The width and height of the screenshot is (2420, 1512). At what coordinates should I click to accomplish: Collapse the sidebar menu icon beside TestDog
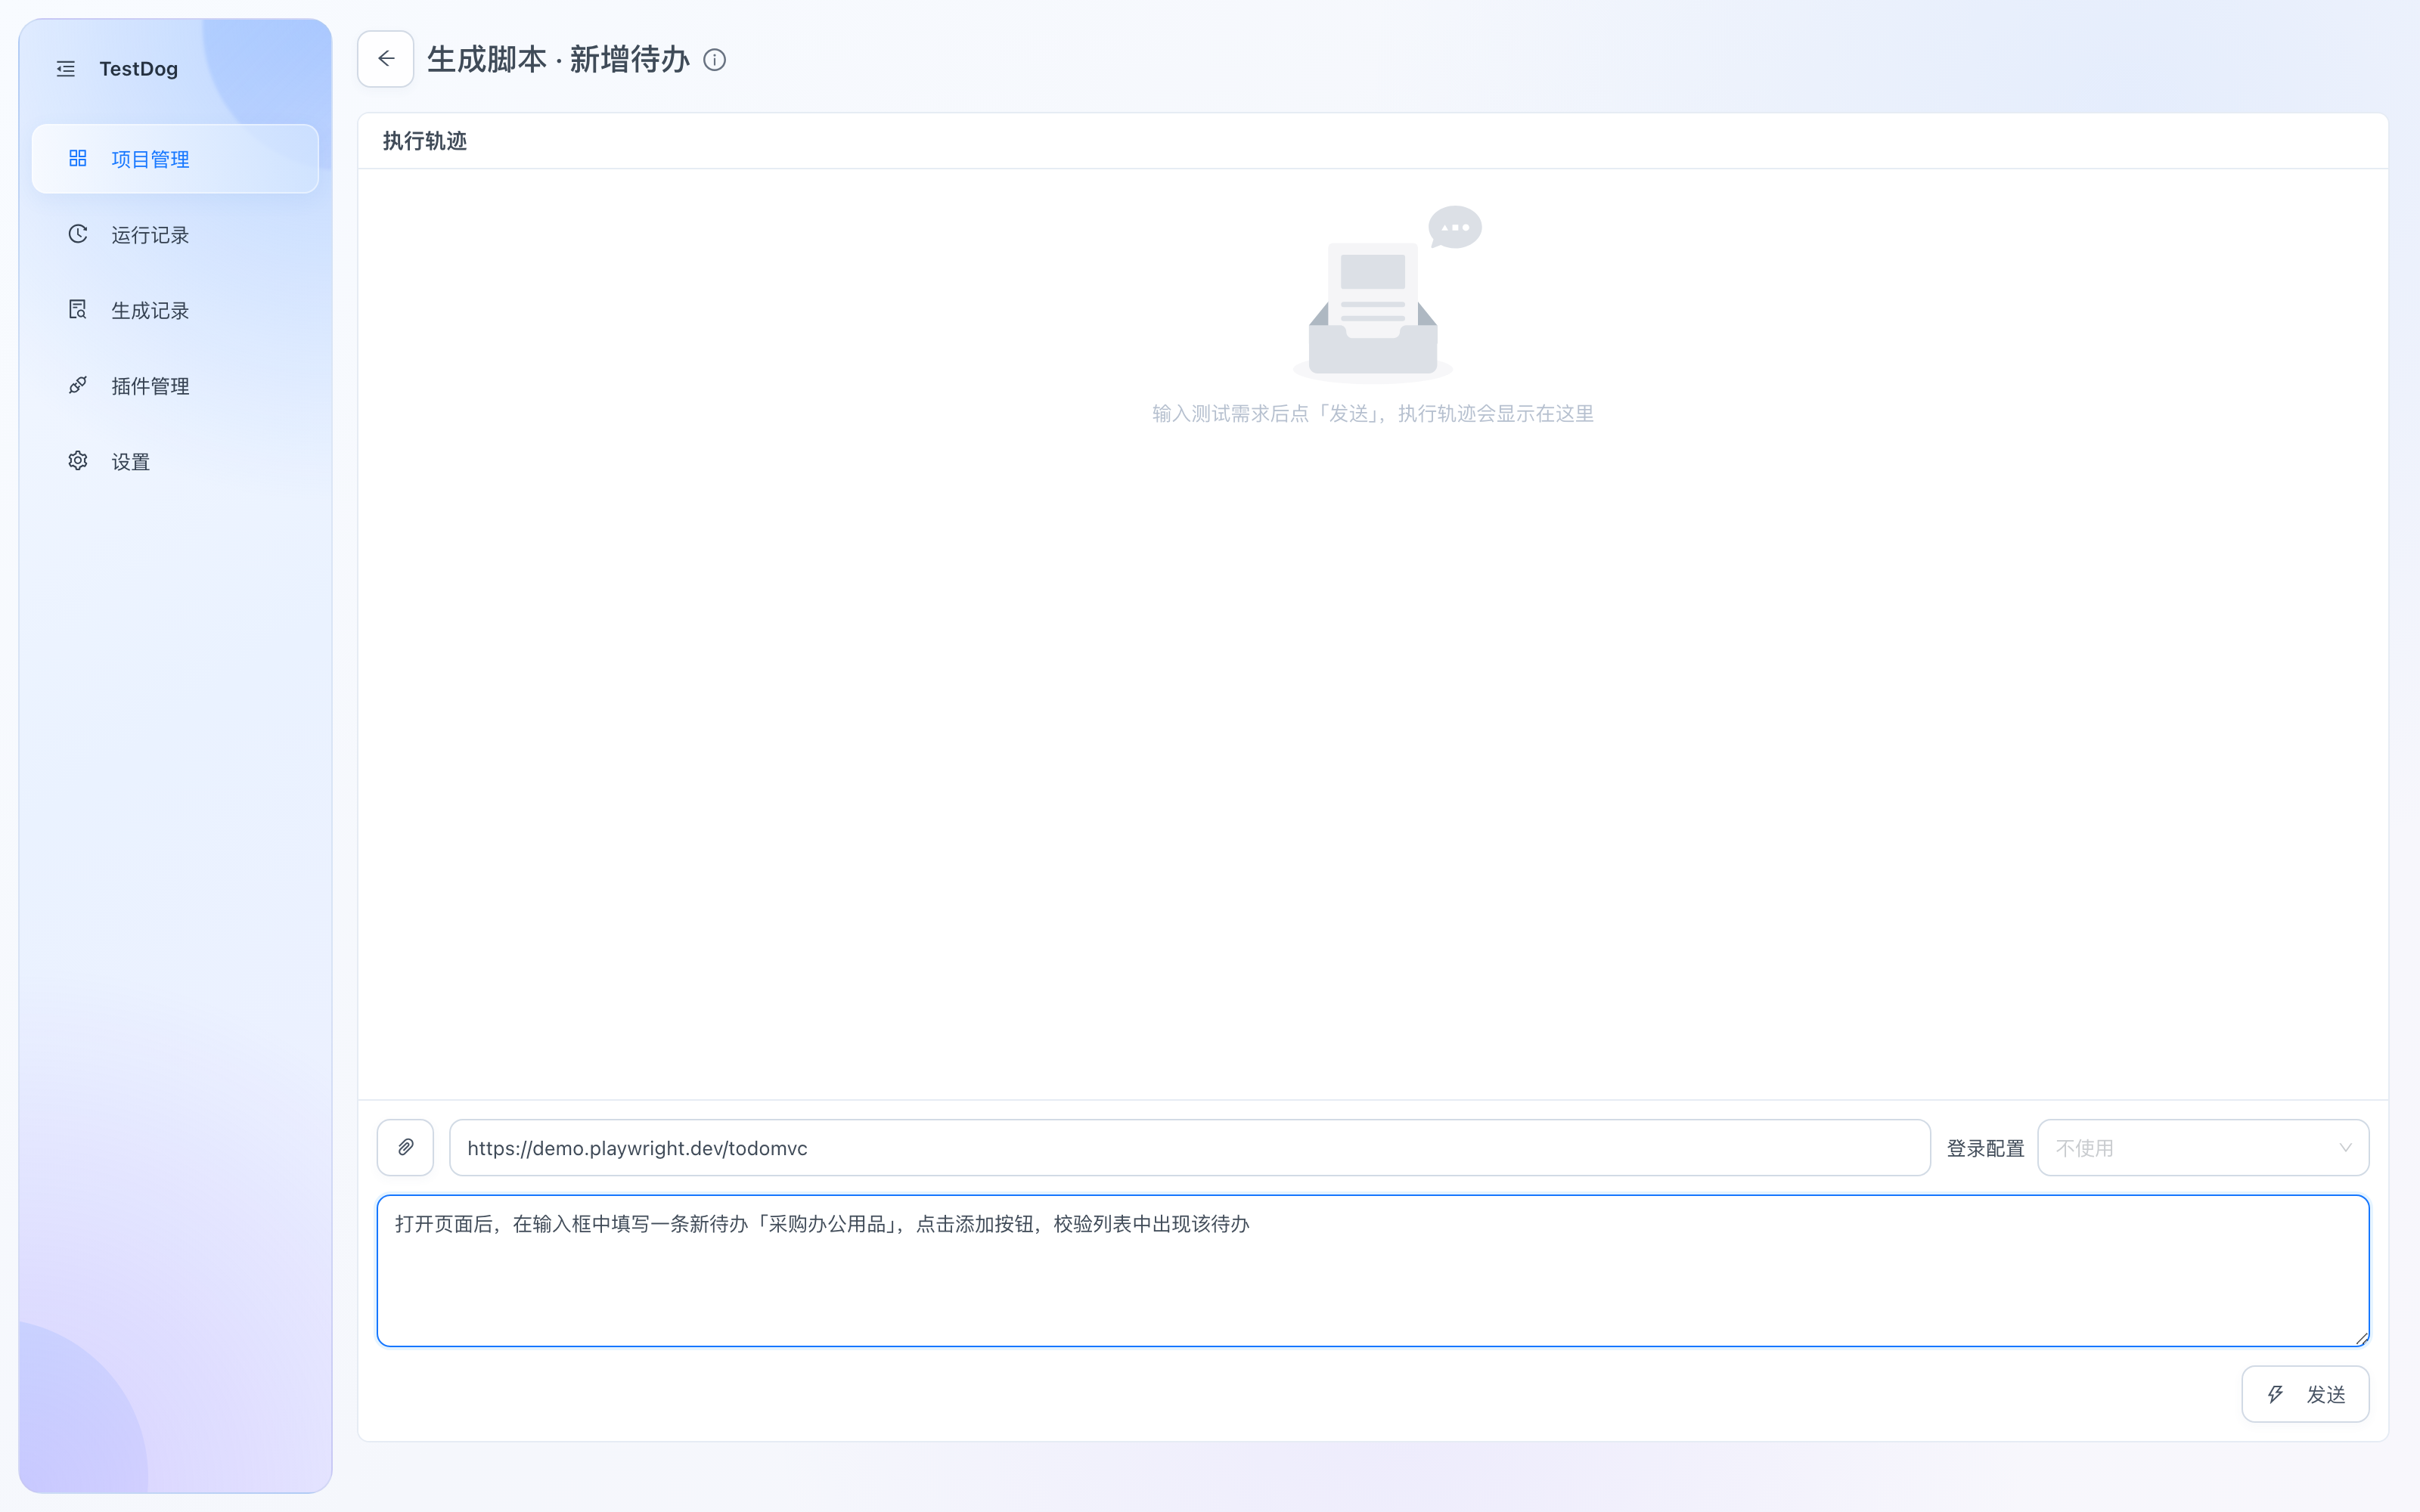(x=66, y=69)
